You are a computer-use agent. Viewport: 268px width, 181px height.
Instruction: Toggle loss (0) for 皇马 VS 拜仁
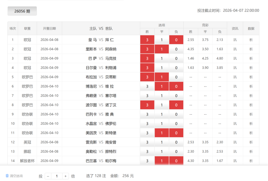click(176, 40)
